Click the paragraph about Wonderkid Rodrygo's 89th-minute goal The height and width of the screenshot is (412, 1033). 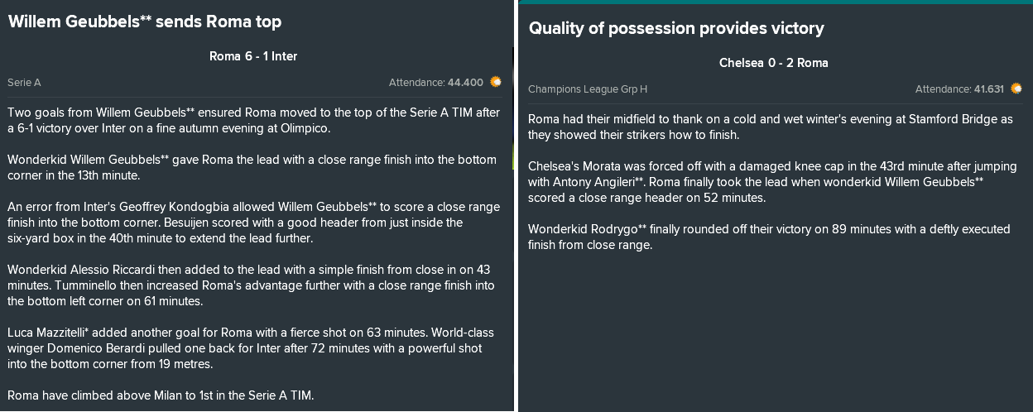tap(769, 237)
